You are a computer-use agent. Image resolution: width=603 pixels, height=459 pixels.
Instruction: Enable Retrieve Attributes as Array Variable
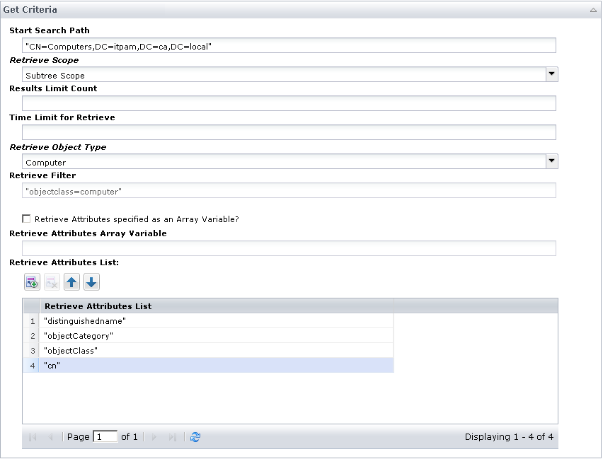point(26,219)
